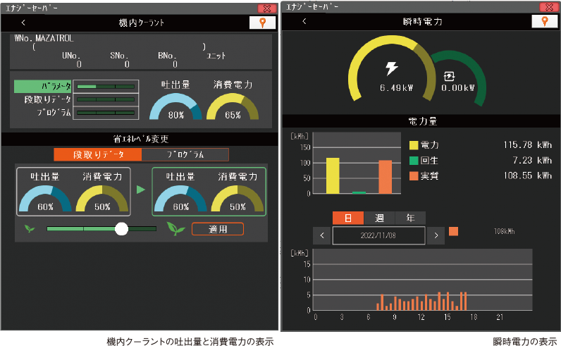Click the small leaf icon left of slider
Viewport: 561px width, 346px height.
(x=29, y=228)
